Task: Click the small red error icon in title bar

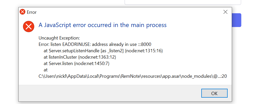Action: point(23,12)
